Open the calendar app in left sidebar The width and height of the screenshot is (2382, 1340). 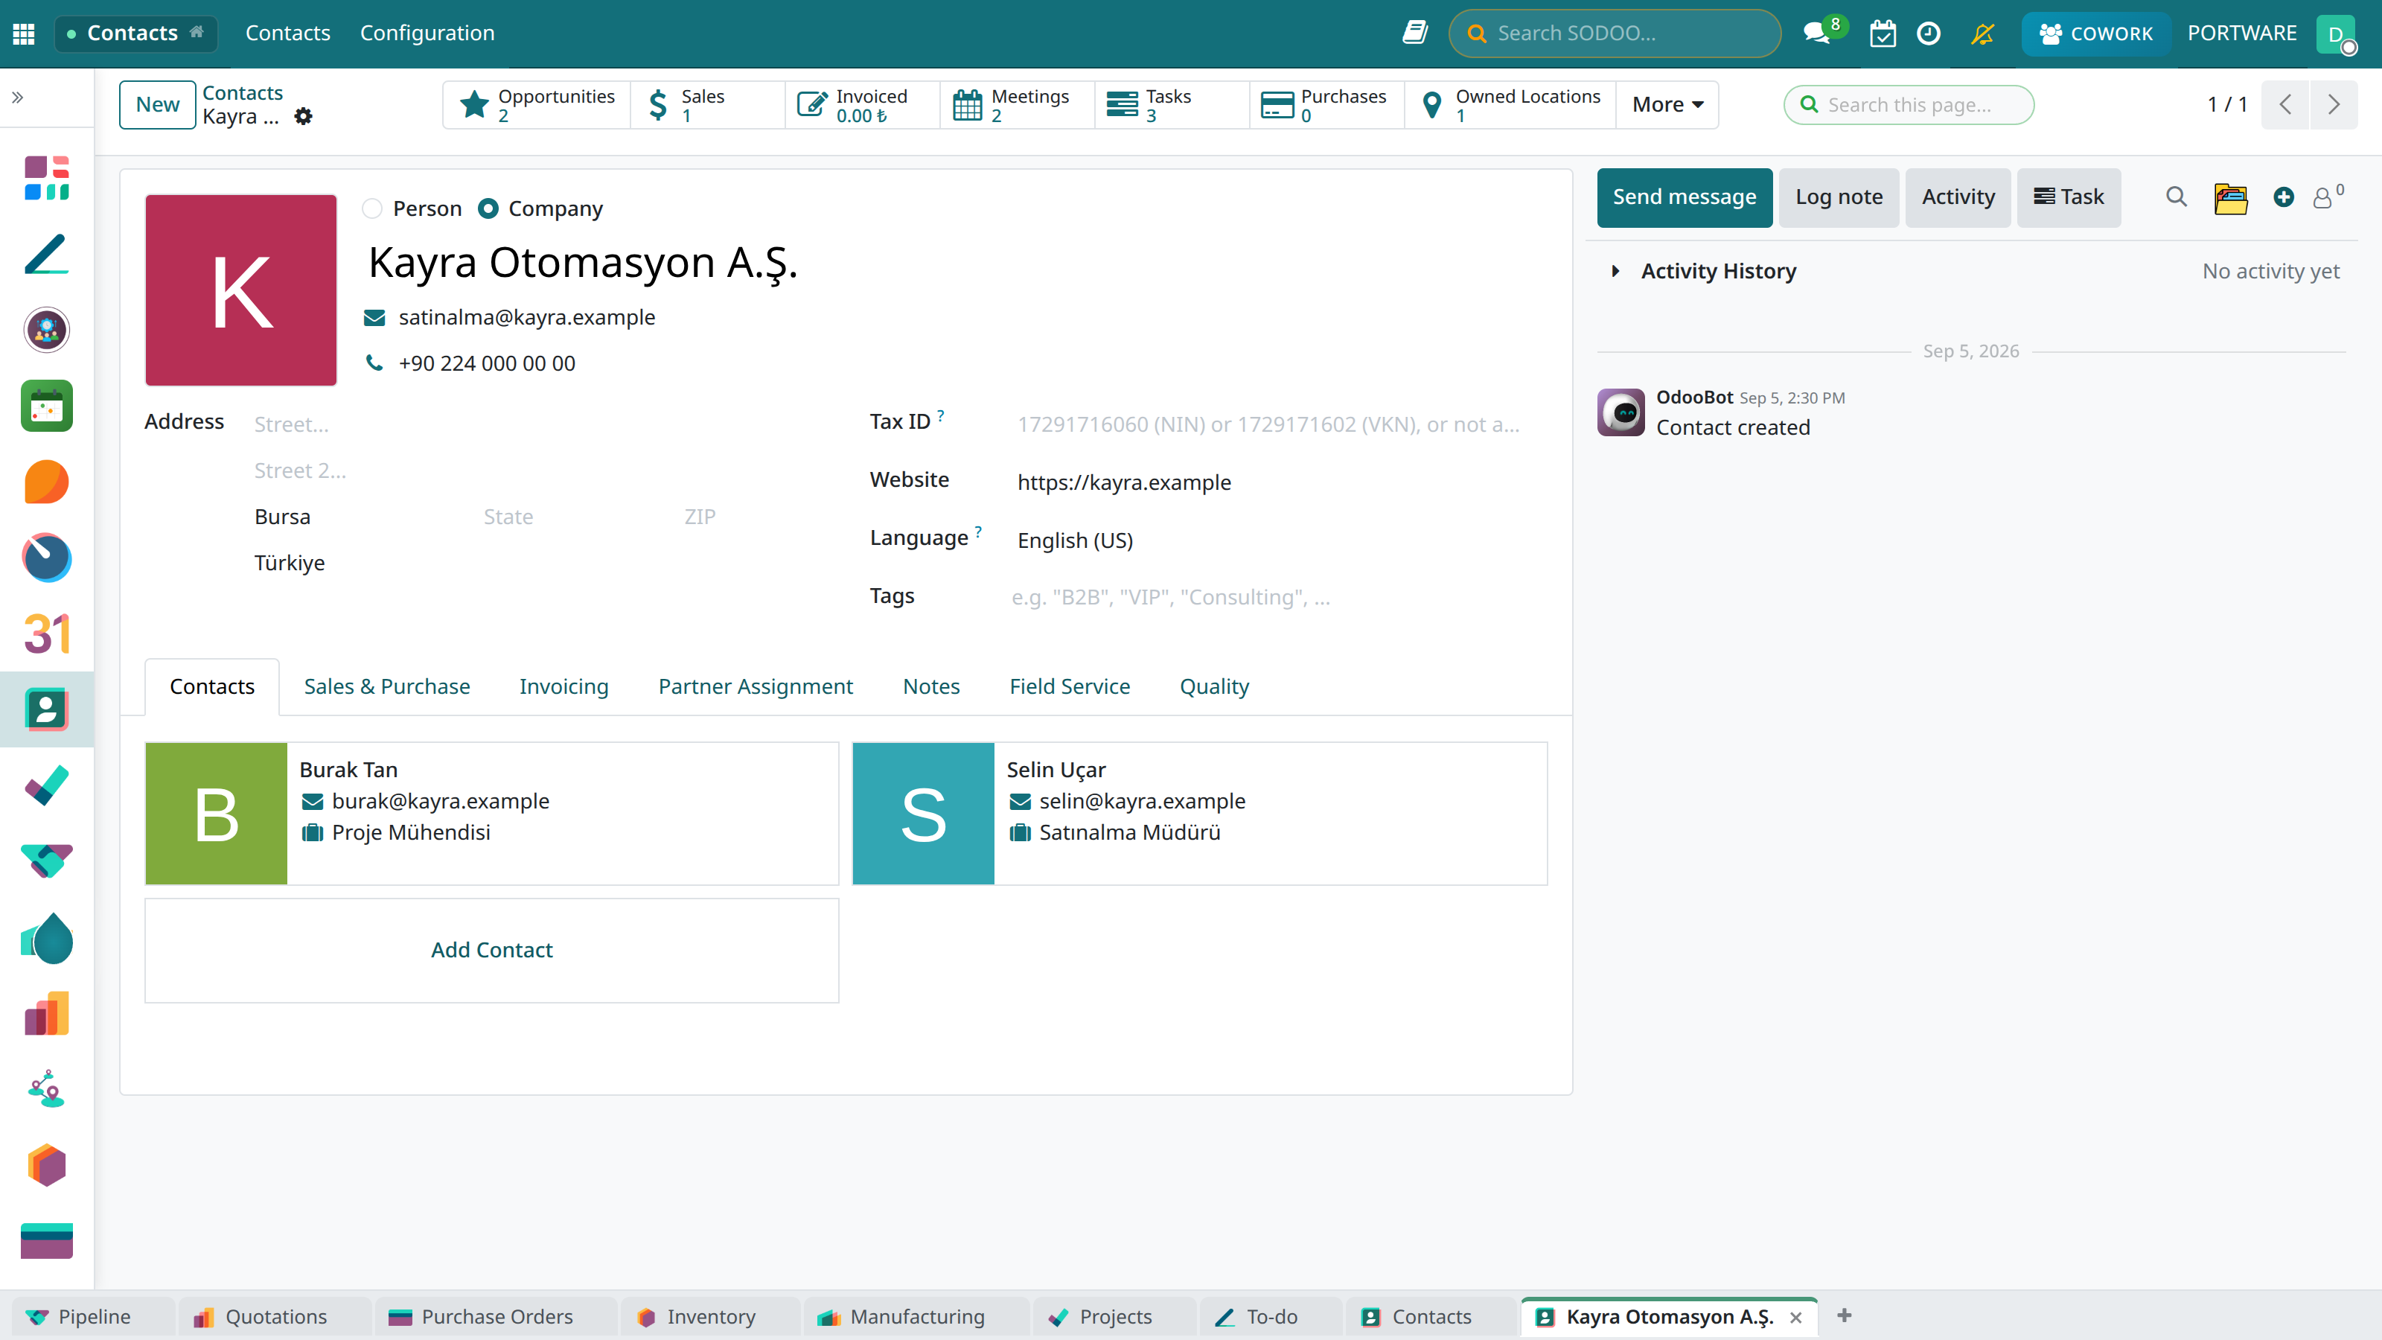(x=46, y=406)
